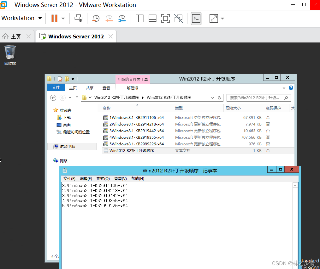Viewport: 320px width, 269px height.
Task: Open the 文件 tab in Explorer
Action: pos(56,87)
